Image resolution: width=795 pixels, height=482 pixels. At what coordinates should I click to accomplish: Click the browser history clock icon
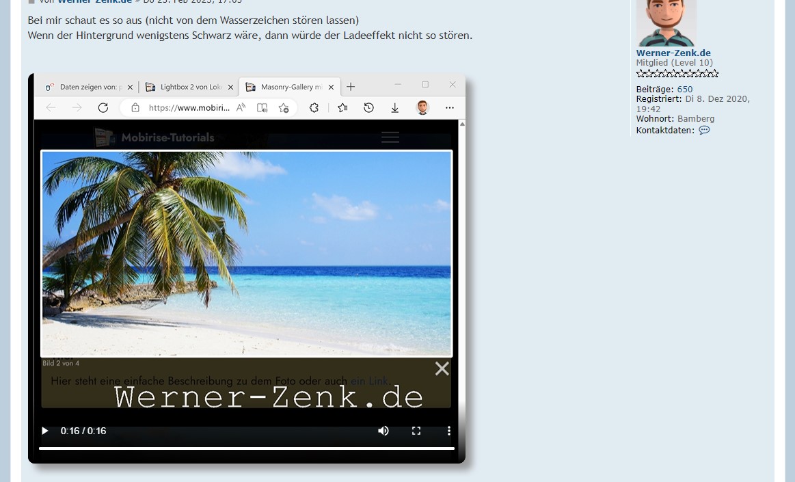click(x=368, y=108)
